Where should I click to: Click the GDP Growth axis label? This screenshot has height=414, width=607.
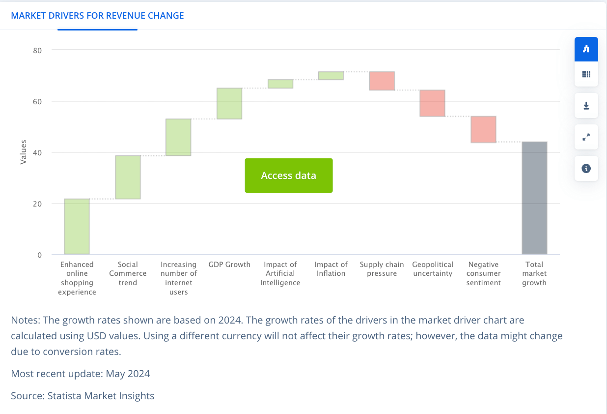[229, 265]
